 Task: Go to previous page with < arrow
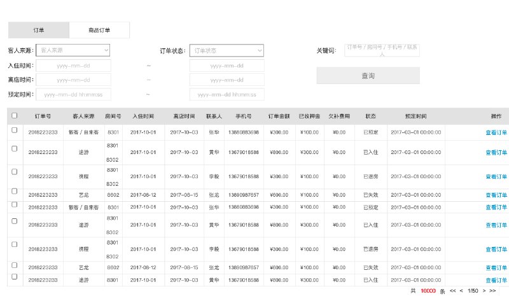tap(461, 291)
